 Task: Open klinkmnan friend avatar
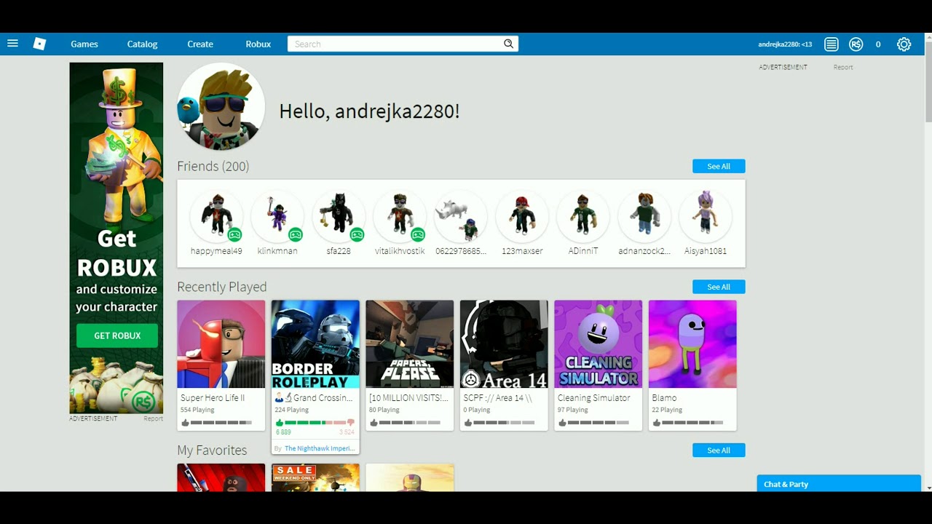(x=277, y=216)
